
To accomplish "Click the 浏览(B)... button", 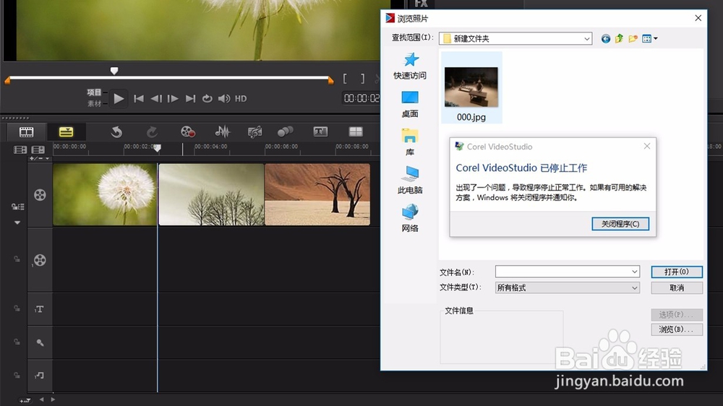I will point(677,329).
